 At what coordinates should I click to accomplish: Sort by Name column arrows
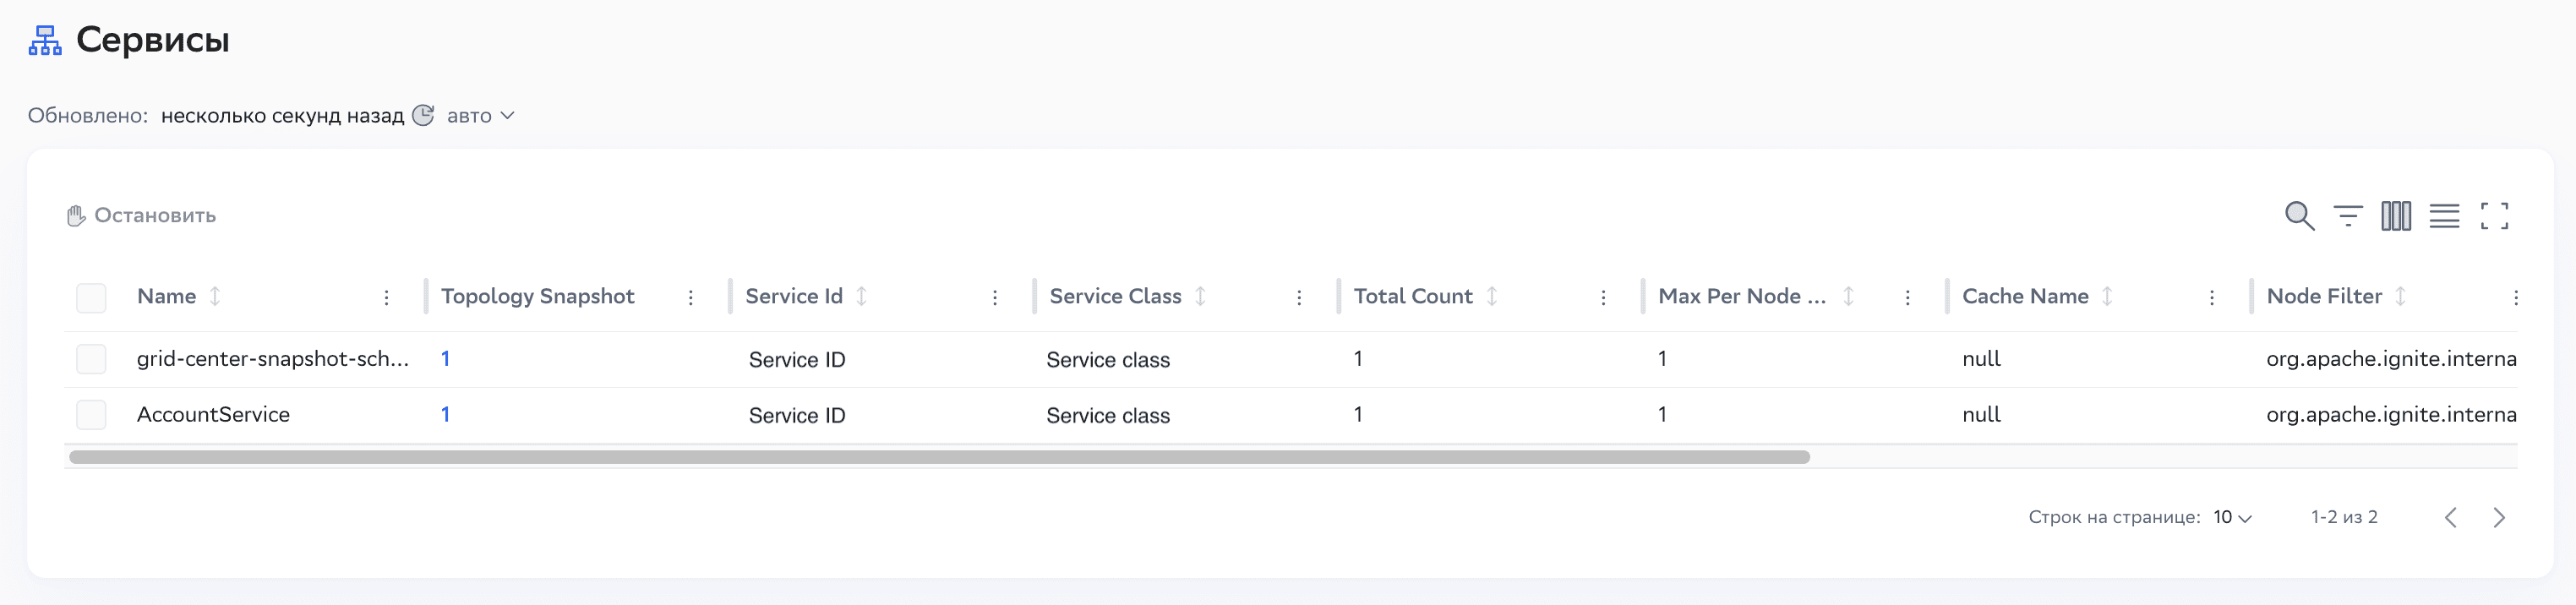click(x=215, y=296)
